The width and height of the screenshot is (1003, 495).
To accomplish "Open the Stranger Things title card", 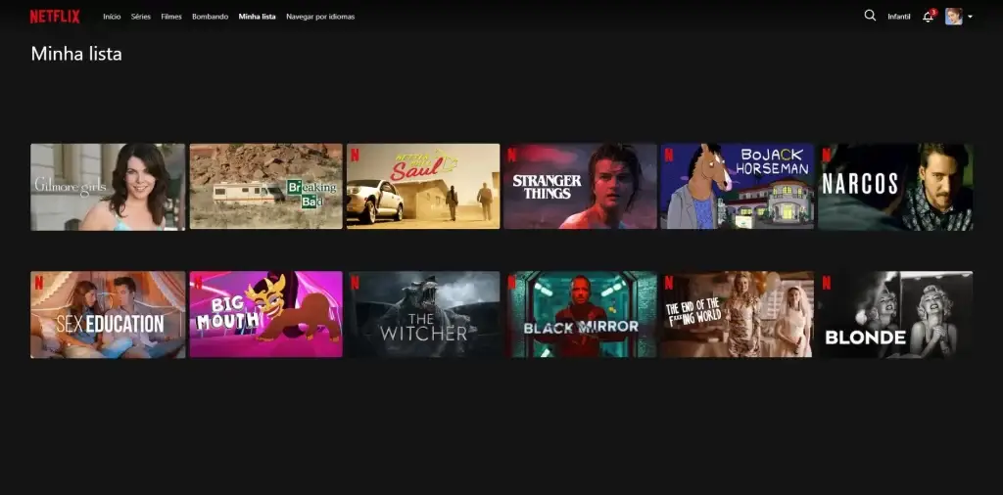I will pos(580,186).
